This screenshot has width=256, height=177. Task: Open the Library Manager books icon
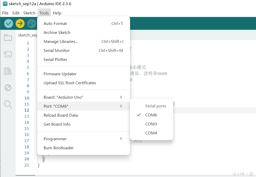click(8, 71)
